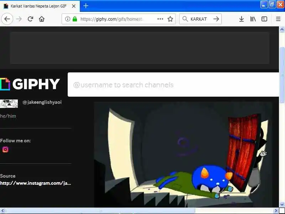Click the he/him profile text
Viewport: 285px width, 214px height.
pos(8,116)
